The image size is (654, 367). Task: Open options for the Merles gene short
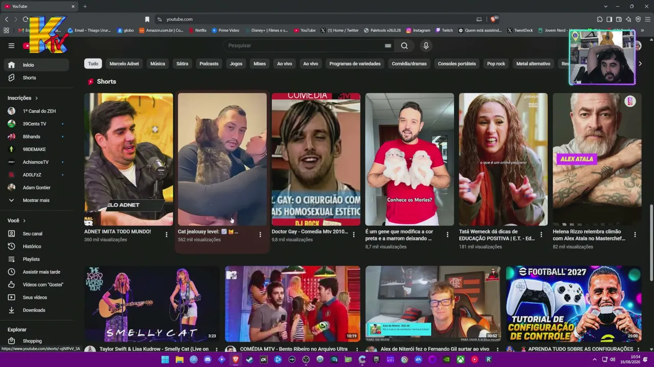[448, 234]
